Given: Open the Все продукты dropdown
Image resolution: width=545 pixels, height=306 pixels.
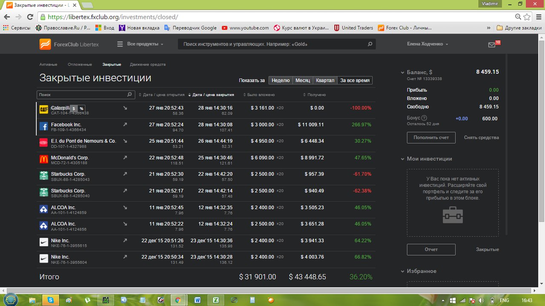Looking at the screenshot, I should pos(140,44).
